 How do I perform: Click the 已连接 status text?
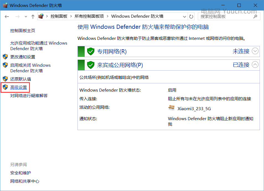pos(241,65)
